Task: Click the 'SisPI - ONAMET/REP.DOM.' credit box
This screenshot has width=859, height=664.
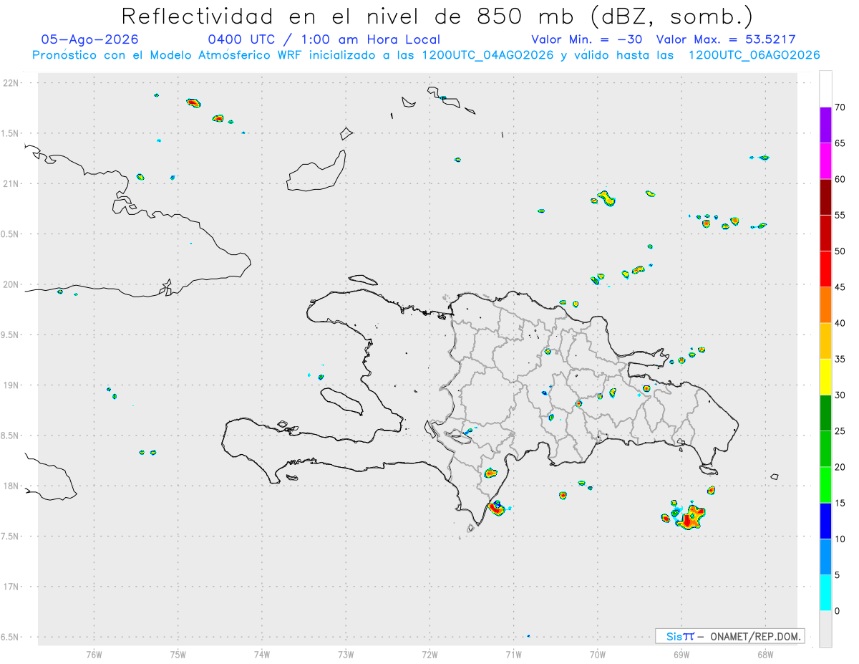Action: tap(729, 636)
